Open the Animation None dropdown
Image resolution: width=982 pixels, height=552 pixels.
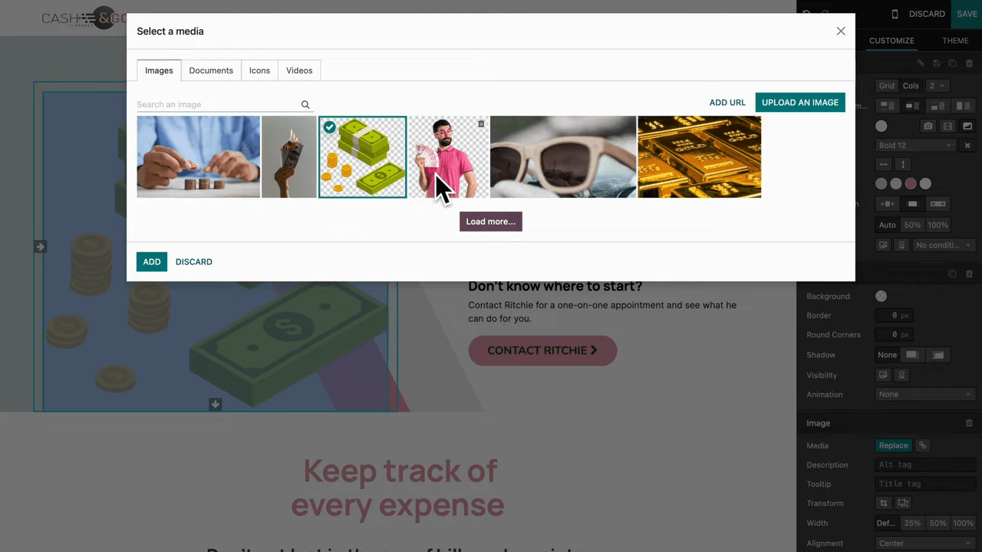924,395
